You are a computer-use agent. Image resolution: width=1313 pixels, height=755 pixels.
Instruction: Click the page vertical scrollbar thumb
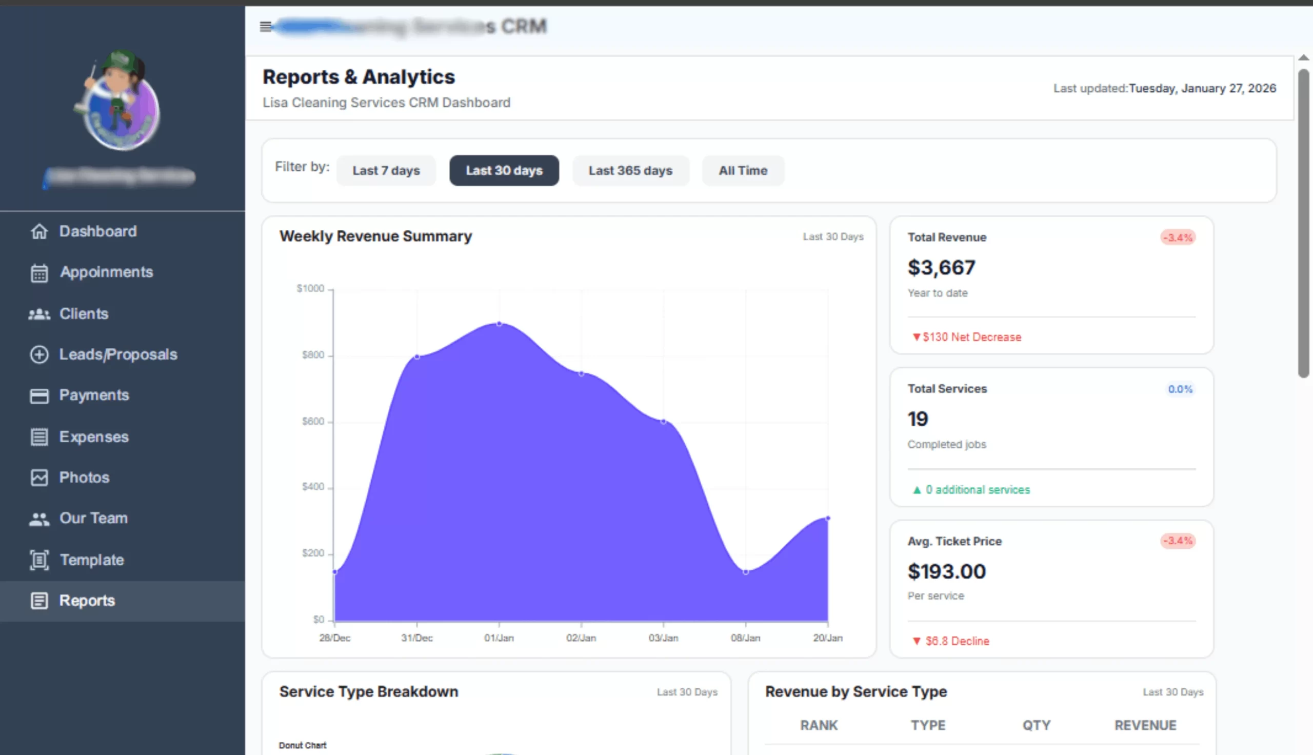[x=1303, y=223]
